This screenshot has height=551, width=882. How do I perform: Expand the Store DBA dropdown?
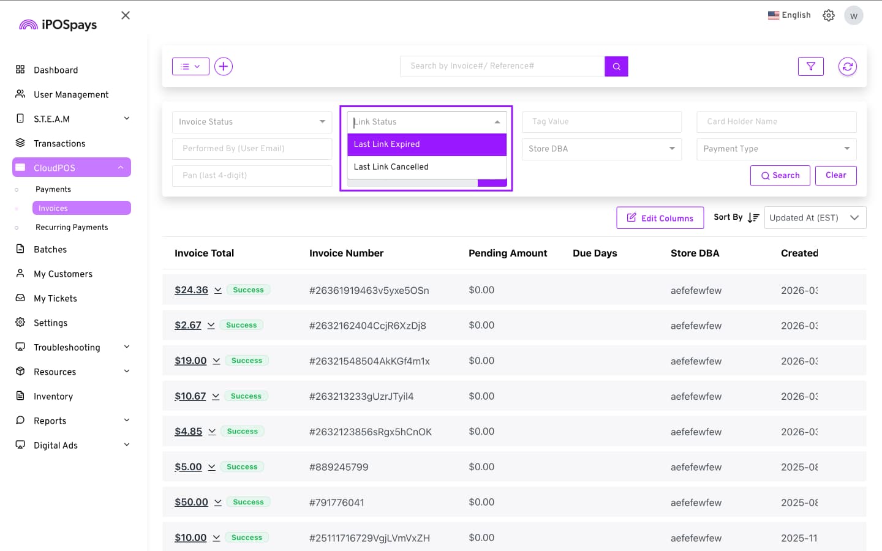click(x=601, y=149)
